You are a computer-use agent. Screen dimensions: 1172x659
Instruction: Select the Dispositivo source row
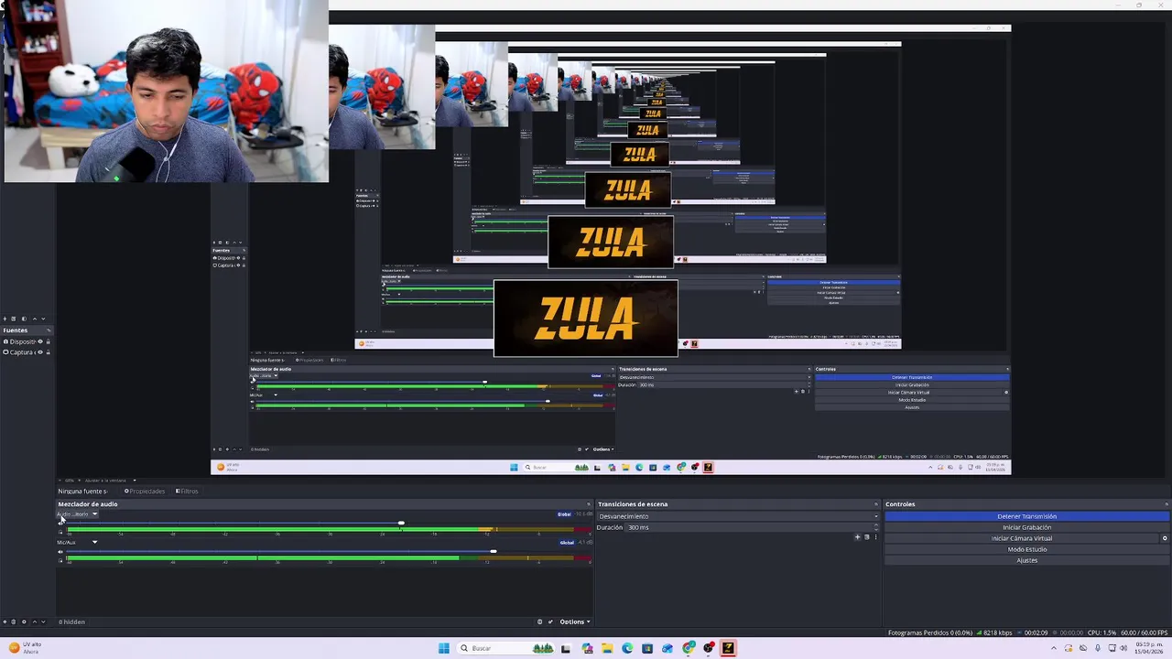point(27,341)
